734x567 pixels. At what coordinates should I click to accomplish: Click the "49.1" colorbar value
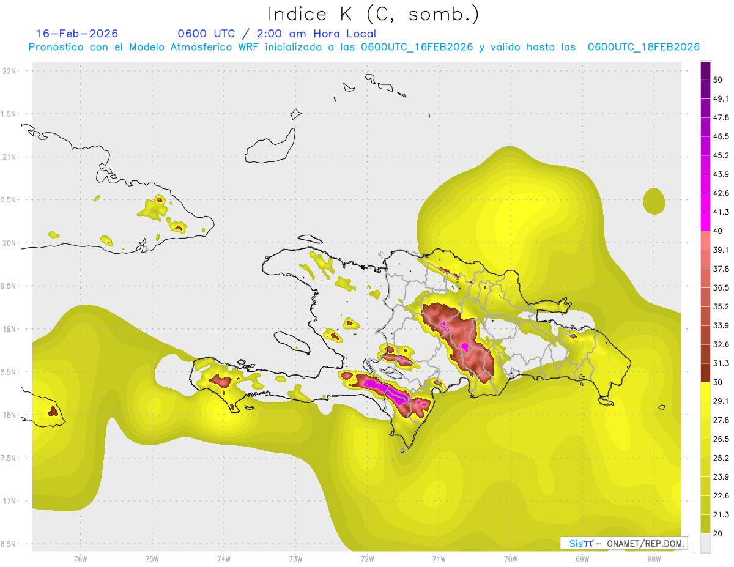pyautogui.click(x=721, y=99)
